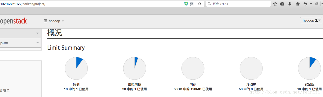Click the QR code icon in address bar
This screenshot has height=97, width=323.
click(192, 4)
